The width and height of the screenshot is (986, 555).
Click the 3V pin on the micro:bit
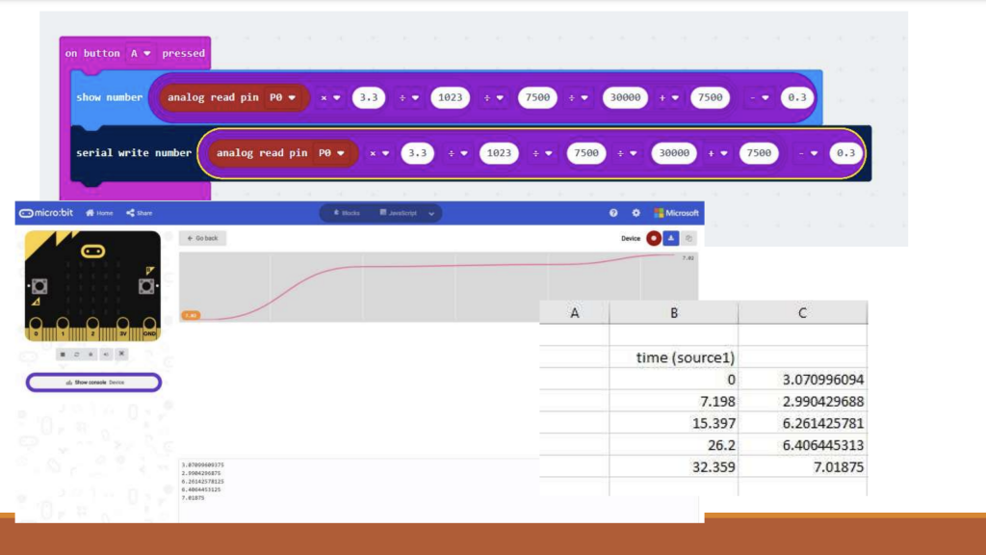coord(122,328)
